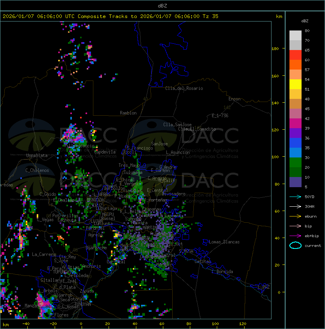Screen dimensions: 325x329
Task: Click the cyan 'current' ellipse icon
Action: 295,245
